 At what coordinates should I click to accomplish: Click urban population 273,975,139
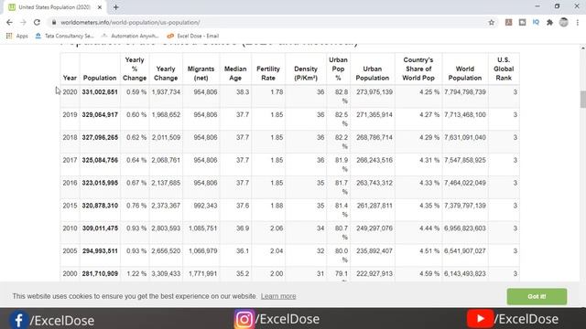[x=374, y=91]
